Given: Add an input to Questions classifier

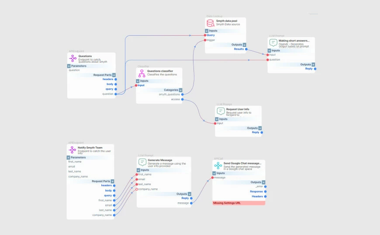Looking at the screenshot, I should coord(138,81).
